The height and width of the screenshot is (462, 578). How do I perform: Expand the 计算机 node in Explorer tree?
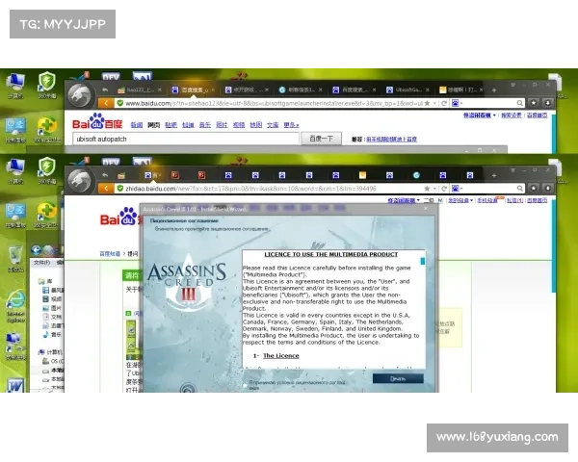click(x=39, y=352)
